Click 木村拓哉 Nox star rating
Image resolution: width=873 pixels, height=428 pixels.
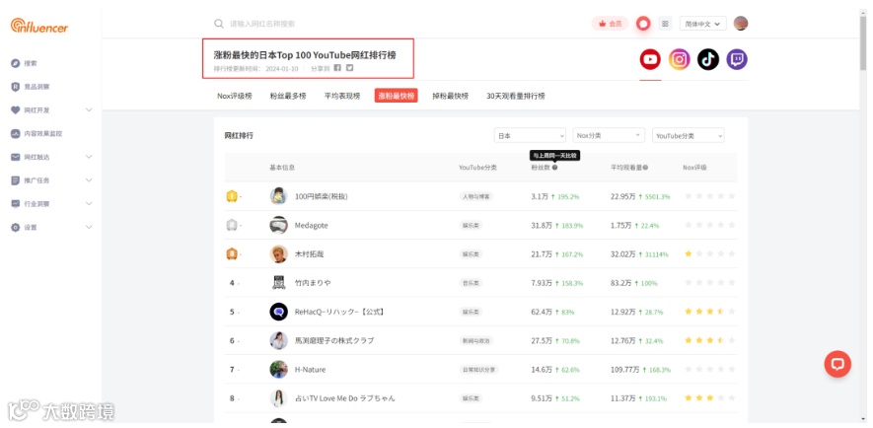click(x=710, y=253)
